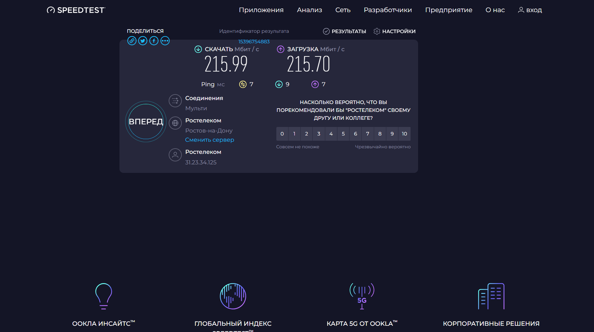The height and width of the screenshot is (332, 594).
Task: Open the lightbulb Ookla Insights icon
Action: pos(104,296)
